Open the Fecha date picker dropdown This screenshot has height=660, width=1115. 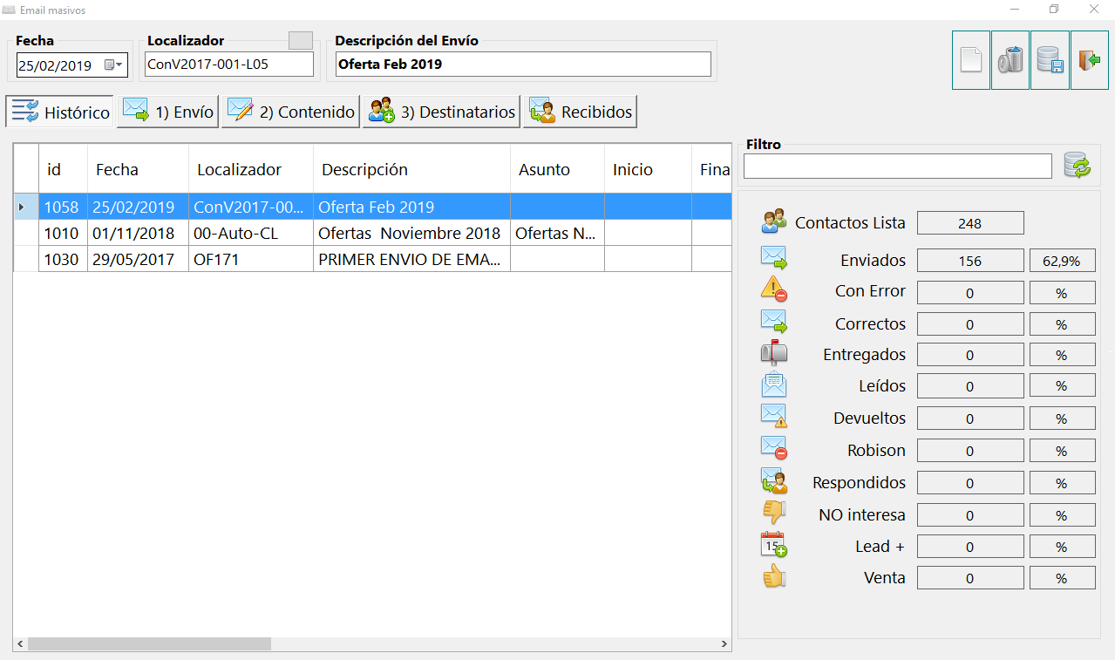pyautogui.click(x=114, y=65)
